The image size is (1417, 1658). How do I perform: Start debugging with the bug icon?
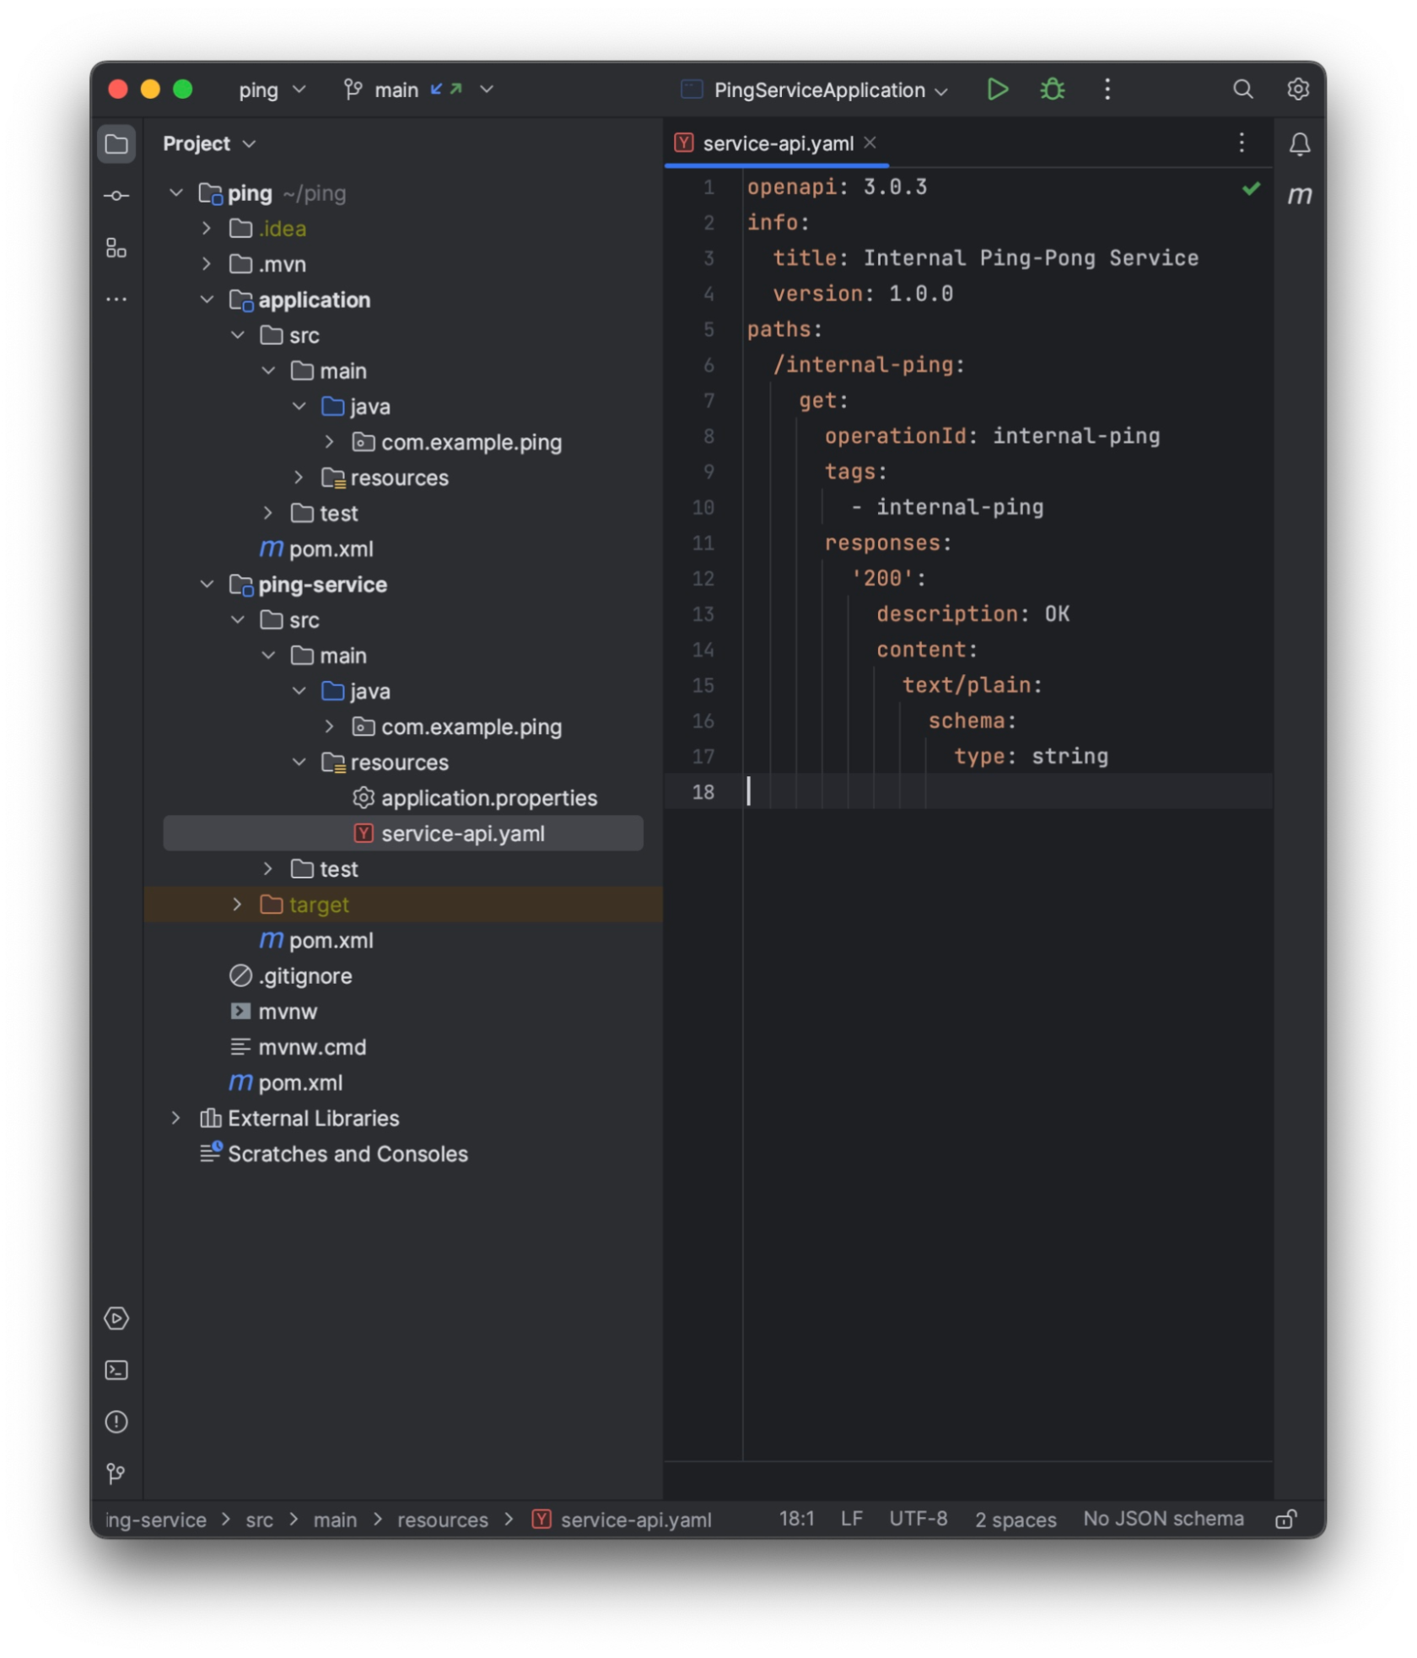pos(1052,89)
